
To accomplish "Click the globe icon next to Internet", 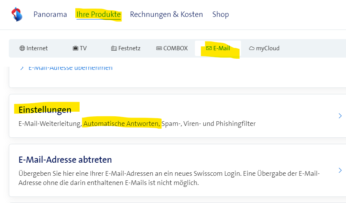I will pos(22,48).
